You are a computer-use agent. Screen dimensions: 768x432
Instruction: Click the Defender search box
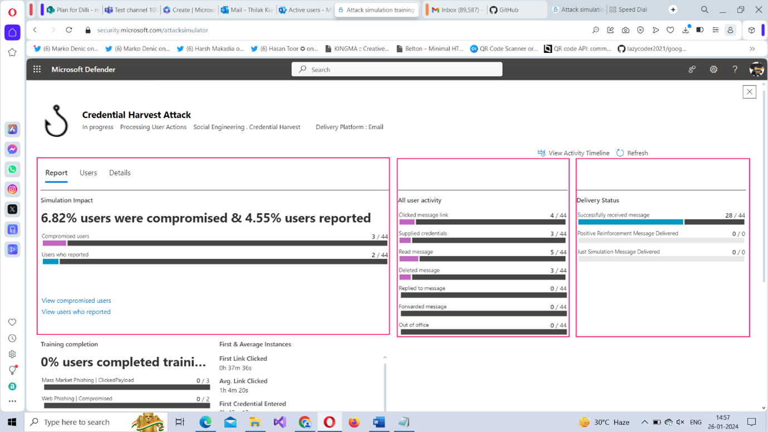[397, 70]
